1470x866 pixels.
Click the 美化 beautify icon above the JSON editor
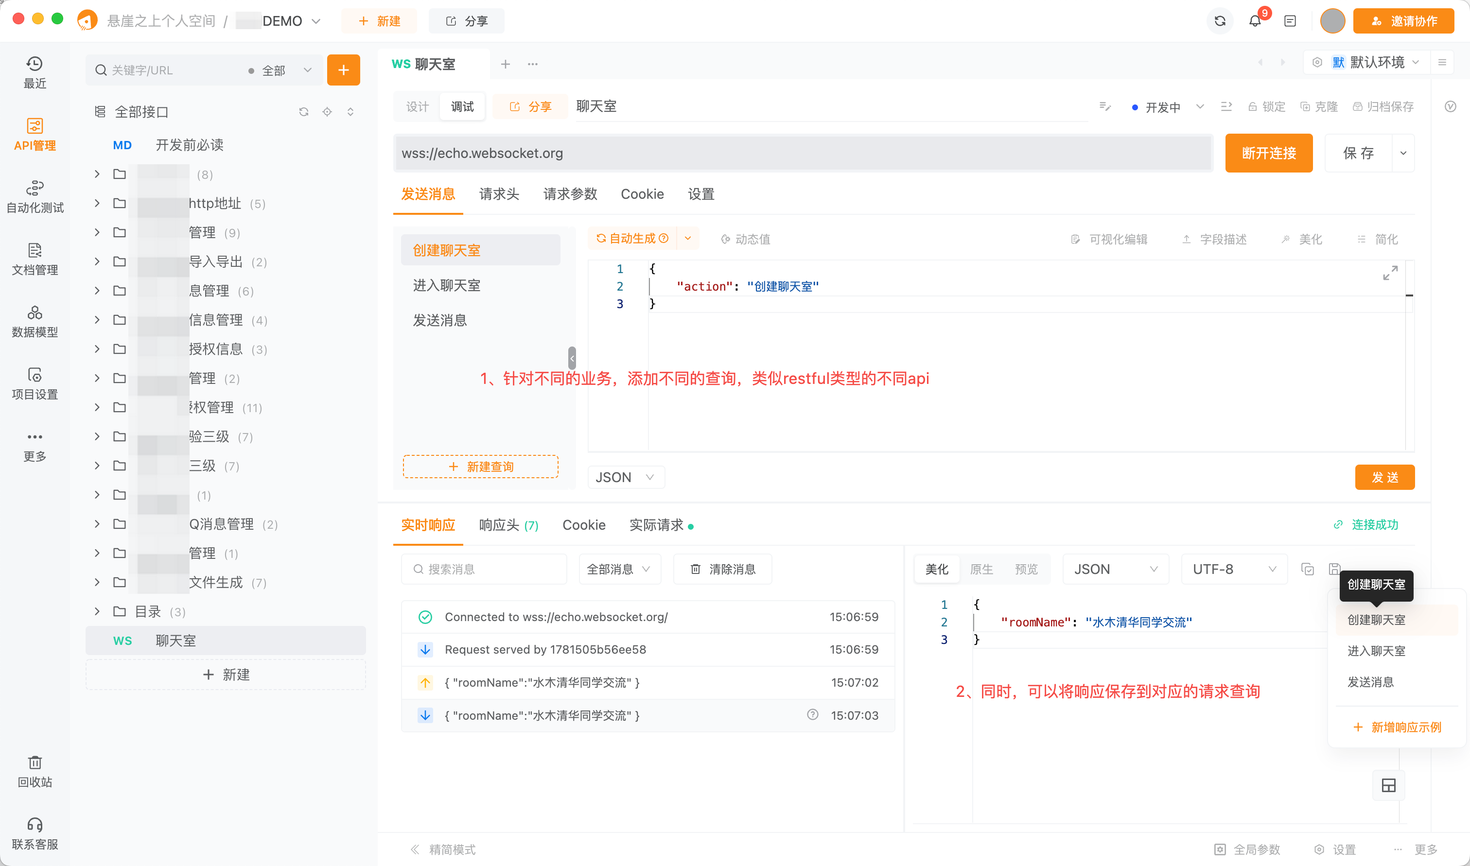click(x=1302, y=239)
